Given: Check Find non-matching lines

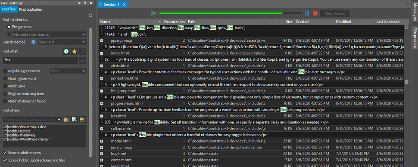Looking at the screenshot, I should point(5,94).
